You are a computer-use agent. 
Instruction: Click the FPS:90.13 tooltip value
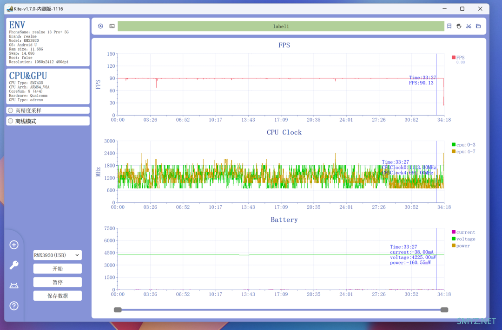(421, 83)
